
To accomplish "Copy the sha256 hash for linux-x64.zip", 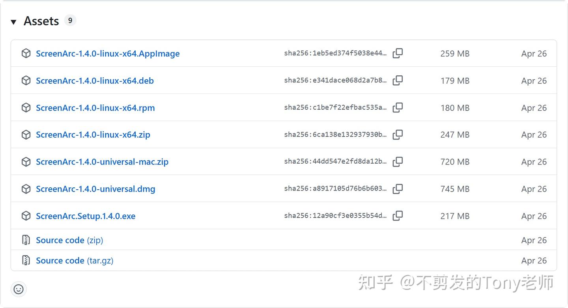I will pos(398,134).
